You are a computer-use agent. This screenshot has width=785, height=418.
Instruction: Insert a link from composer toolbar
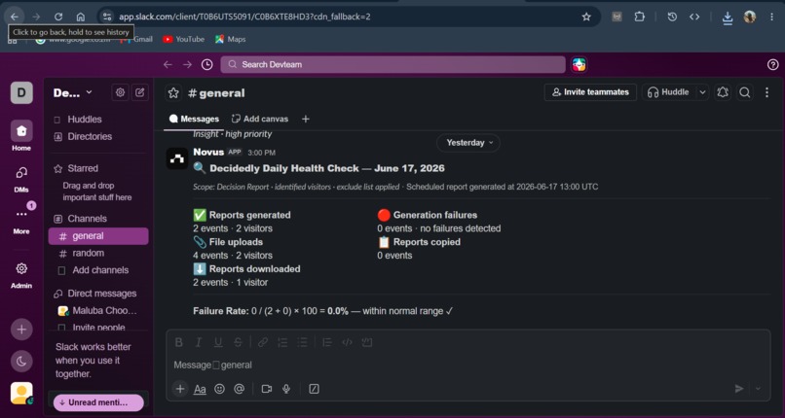coord(262,342)
